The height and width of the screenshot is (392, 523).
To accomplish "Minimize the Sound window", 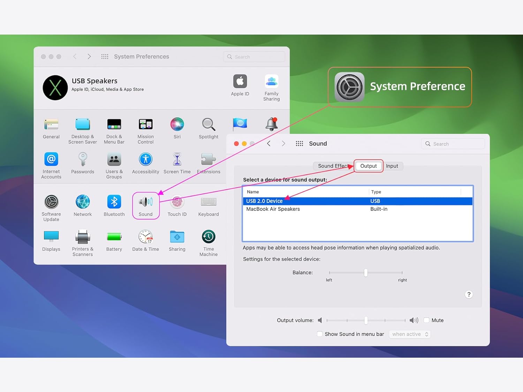I will point(244,144).
